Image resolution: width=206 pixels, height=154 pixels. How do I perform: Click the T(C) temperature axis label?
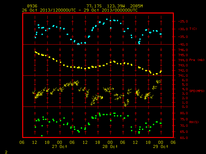[x=193, y=29]
